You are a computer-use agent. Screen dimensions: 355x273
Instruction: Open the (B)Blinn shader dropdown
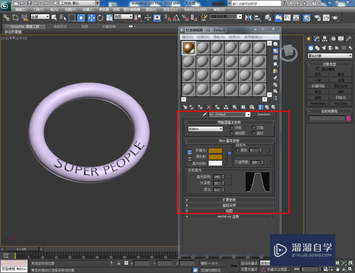point(205,129)
